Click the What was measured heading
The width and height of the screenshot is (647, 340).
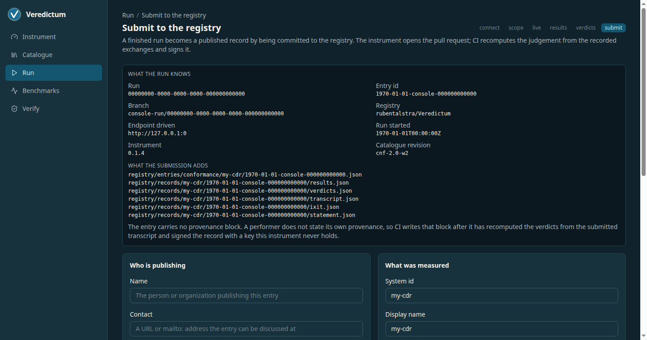[x=417, y=265]
